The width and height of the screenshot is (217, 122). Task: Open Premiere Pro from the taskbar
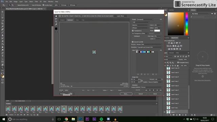87,119
